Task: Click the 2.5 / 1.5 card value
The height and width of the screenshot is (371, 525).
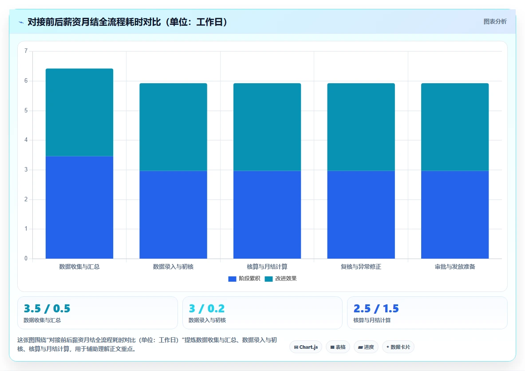Action: pos(376,308)
